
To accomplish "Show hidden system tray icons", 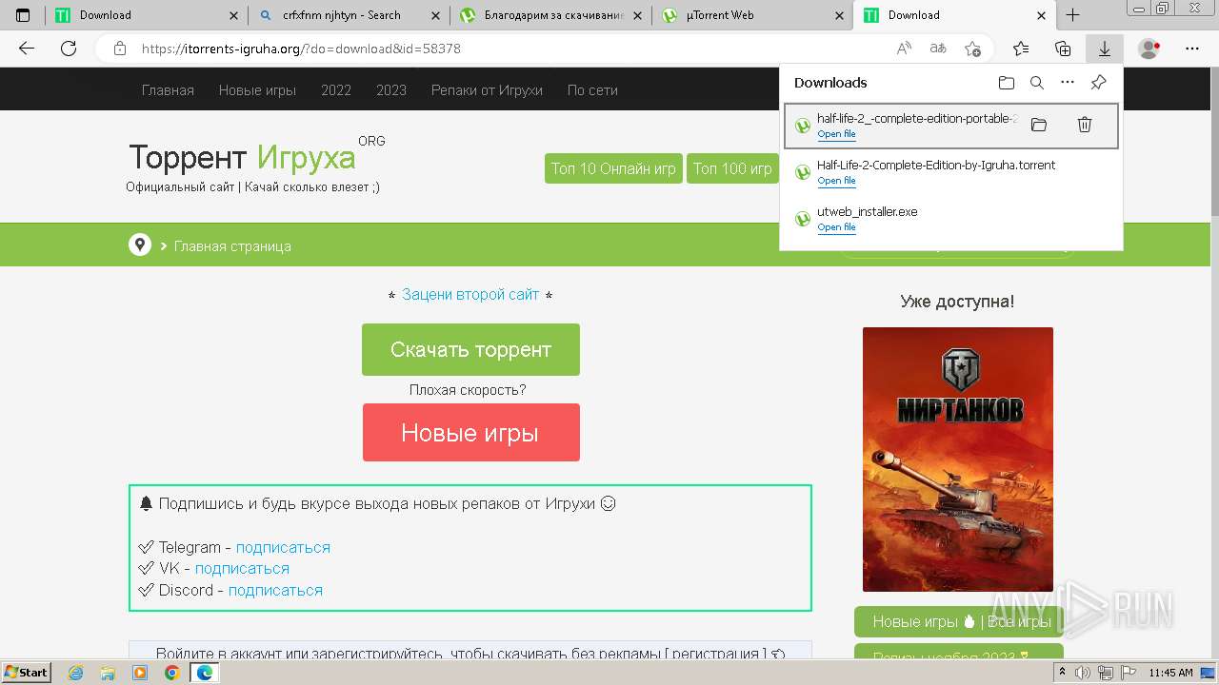I will 1062,673.
